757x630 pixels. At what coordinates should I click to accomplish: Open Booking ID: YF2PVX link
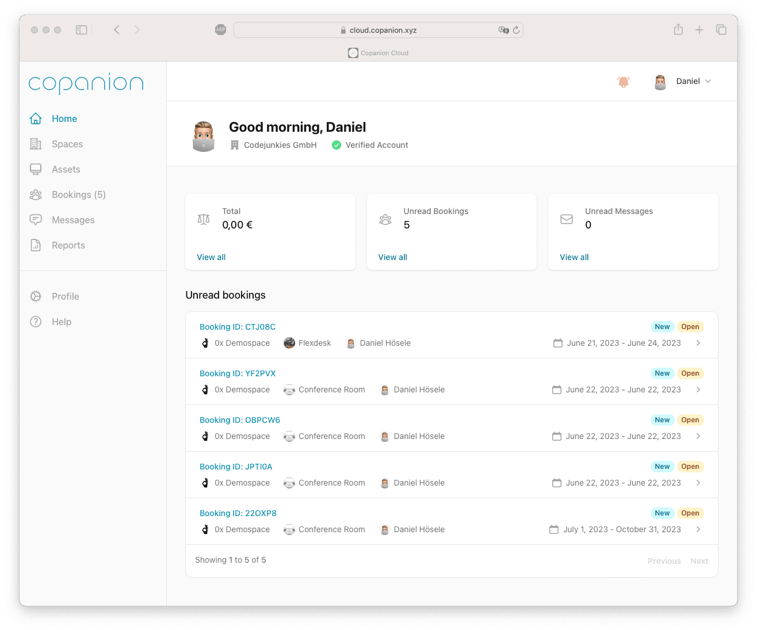[x=238, y=373]
